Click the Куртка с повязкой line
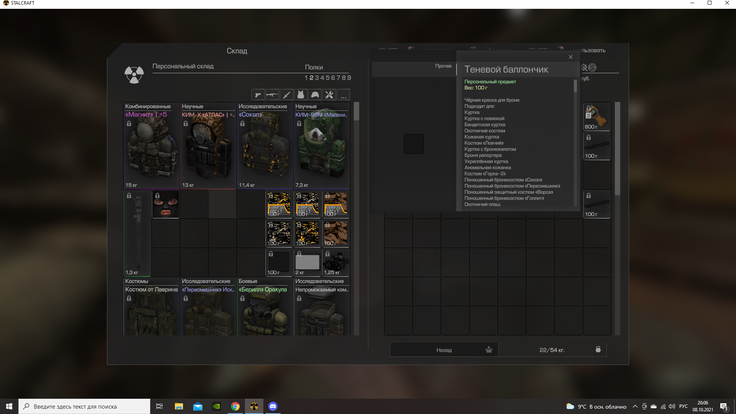This screenshot has width=736, height=414. click(484, 118)
